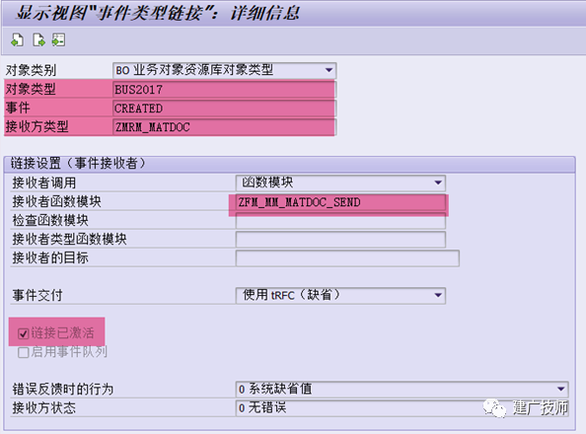Click the 接收者的目标 label
Screen dimensions: 586x434
[50, 257]
